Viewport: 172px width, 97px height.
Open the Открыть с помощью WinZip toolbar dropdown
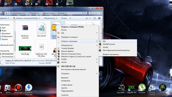[x=40, y=18]
